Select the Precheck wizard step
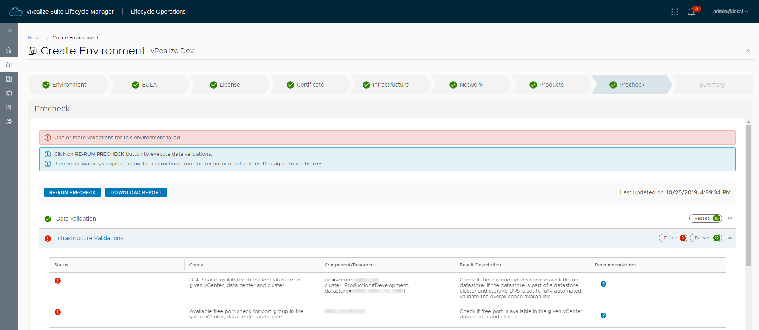Viewport: 759px width, 330px height. [632, 85]
